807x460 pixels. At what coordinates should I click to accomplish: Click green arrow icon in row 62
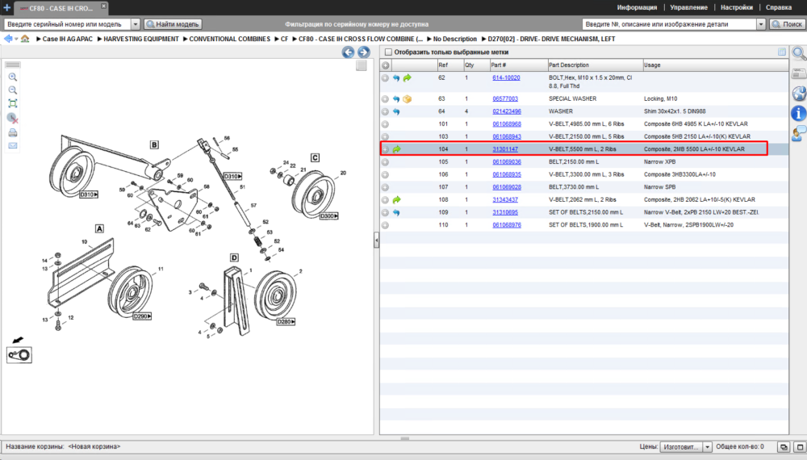tap(407, 77)
